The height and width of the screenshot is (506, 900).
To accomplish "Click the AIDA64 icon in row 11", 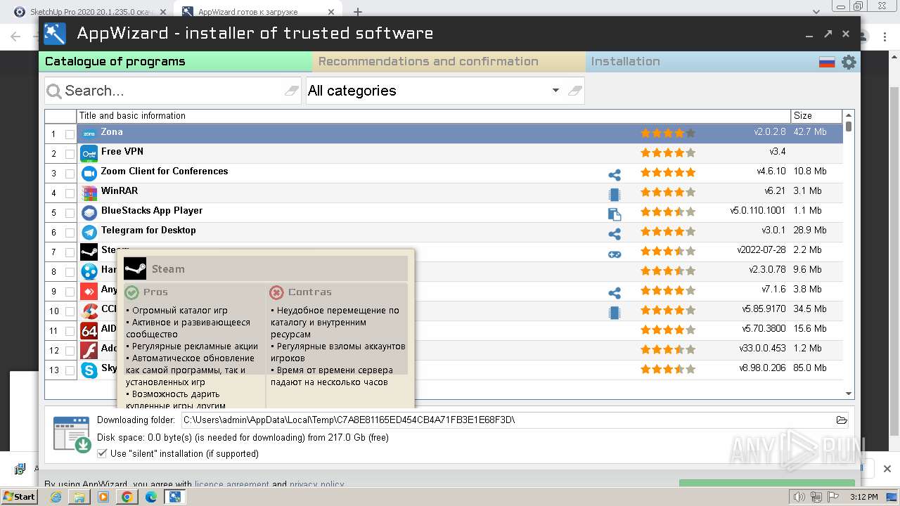I will [89, 330].
